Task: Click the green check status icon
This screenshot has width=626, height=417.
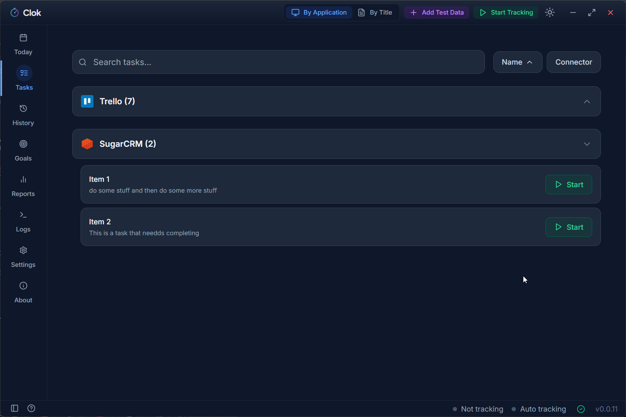Action: [581, 409]
